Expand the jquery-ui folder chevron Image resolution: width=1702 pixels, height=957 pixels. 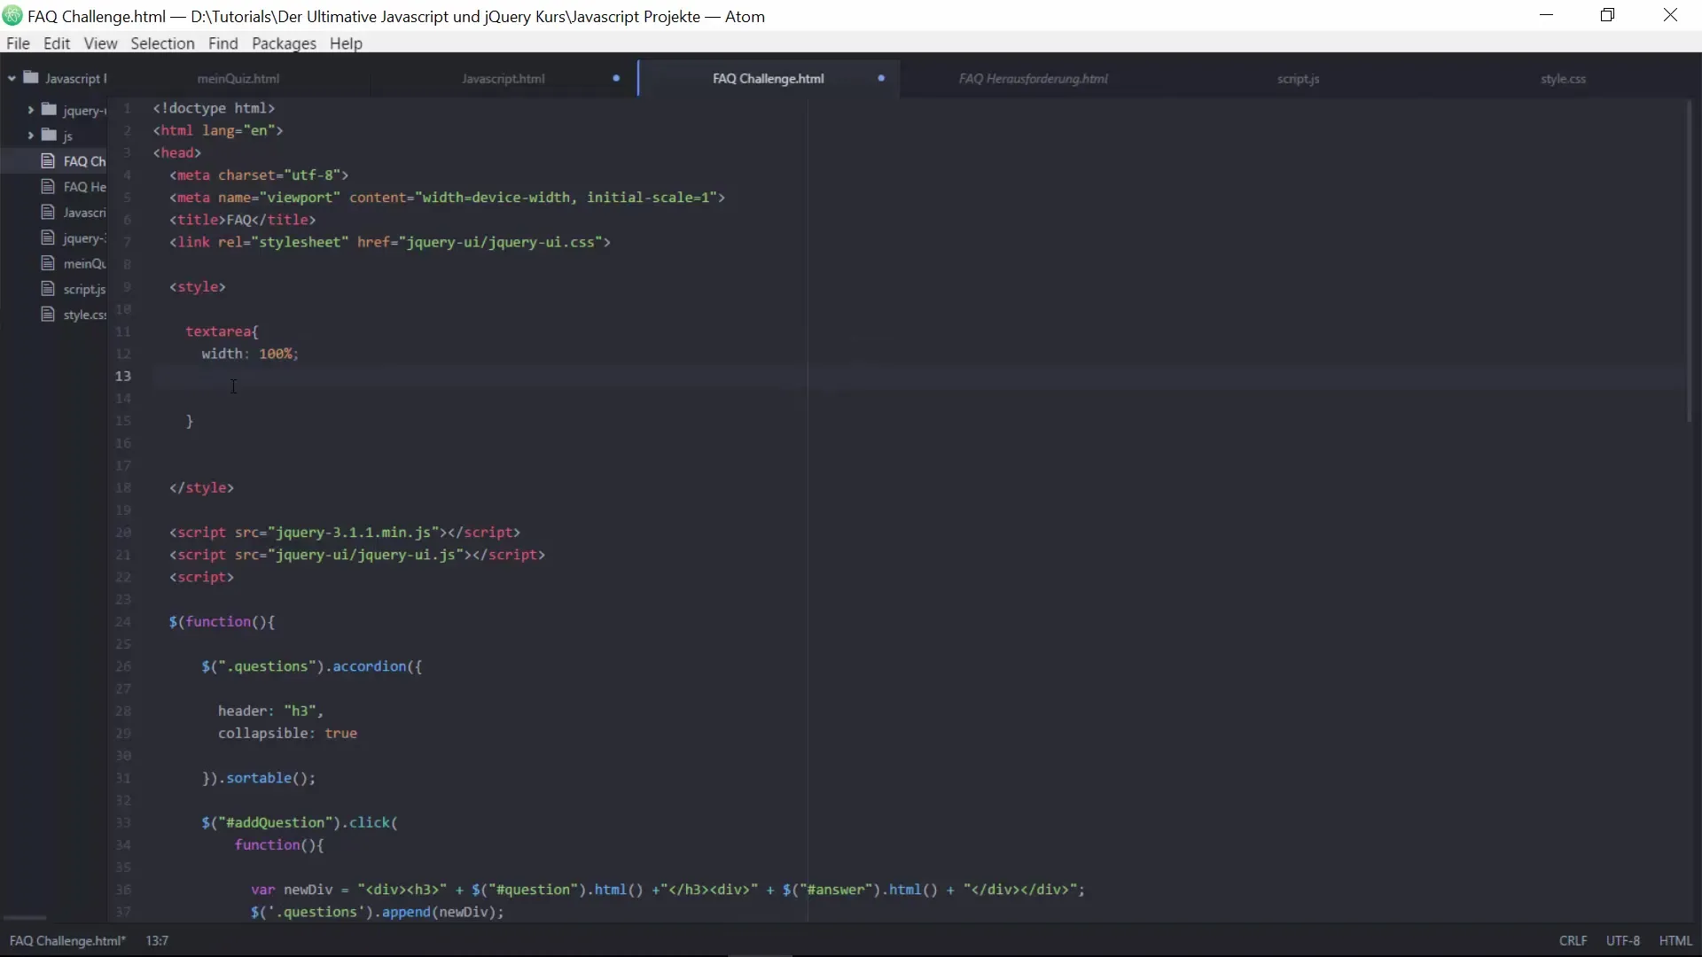(30, 110)
